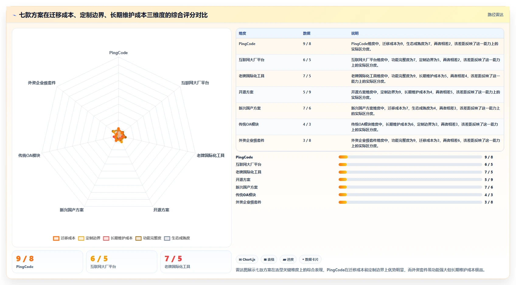Click the 互联网大厂平台 axis label on the radar
This screenshot has width=516, height=285.
(195, 83)
